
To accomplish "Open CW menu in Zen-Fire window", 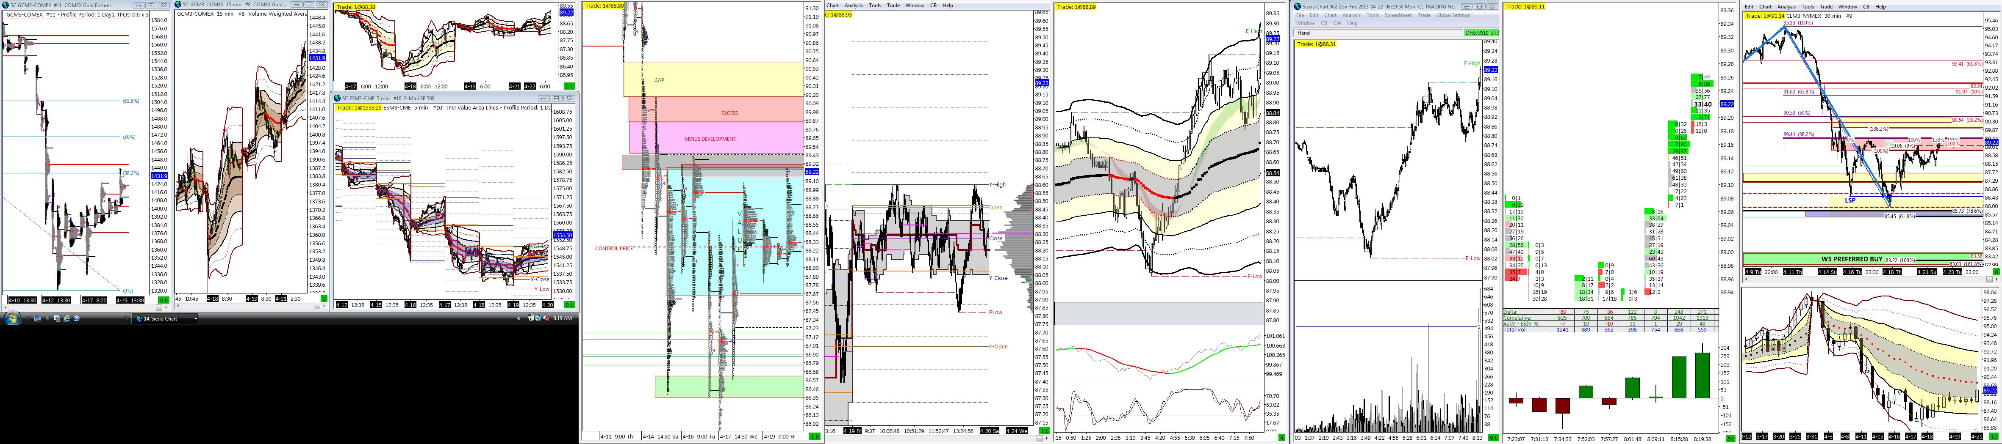I will [x=1337, y=23].
